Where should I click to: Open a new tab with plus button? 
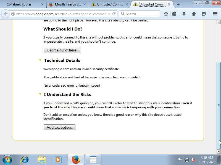178,4
